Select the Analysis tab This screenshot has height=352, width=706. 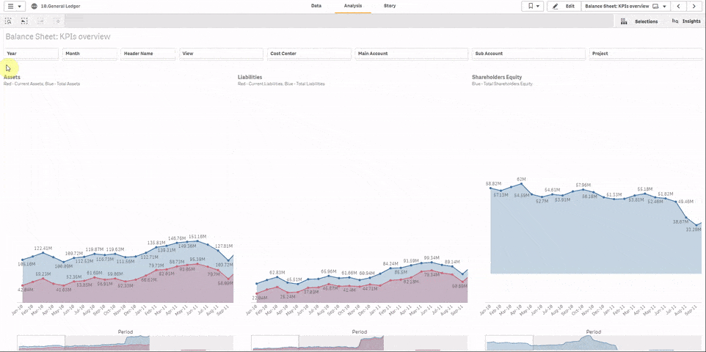353,7
